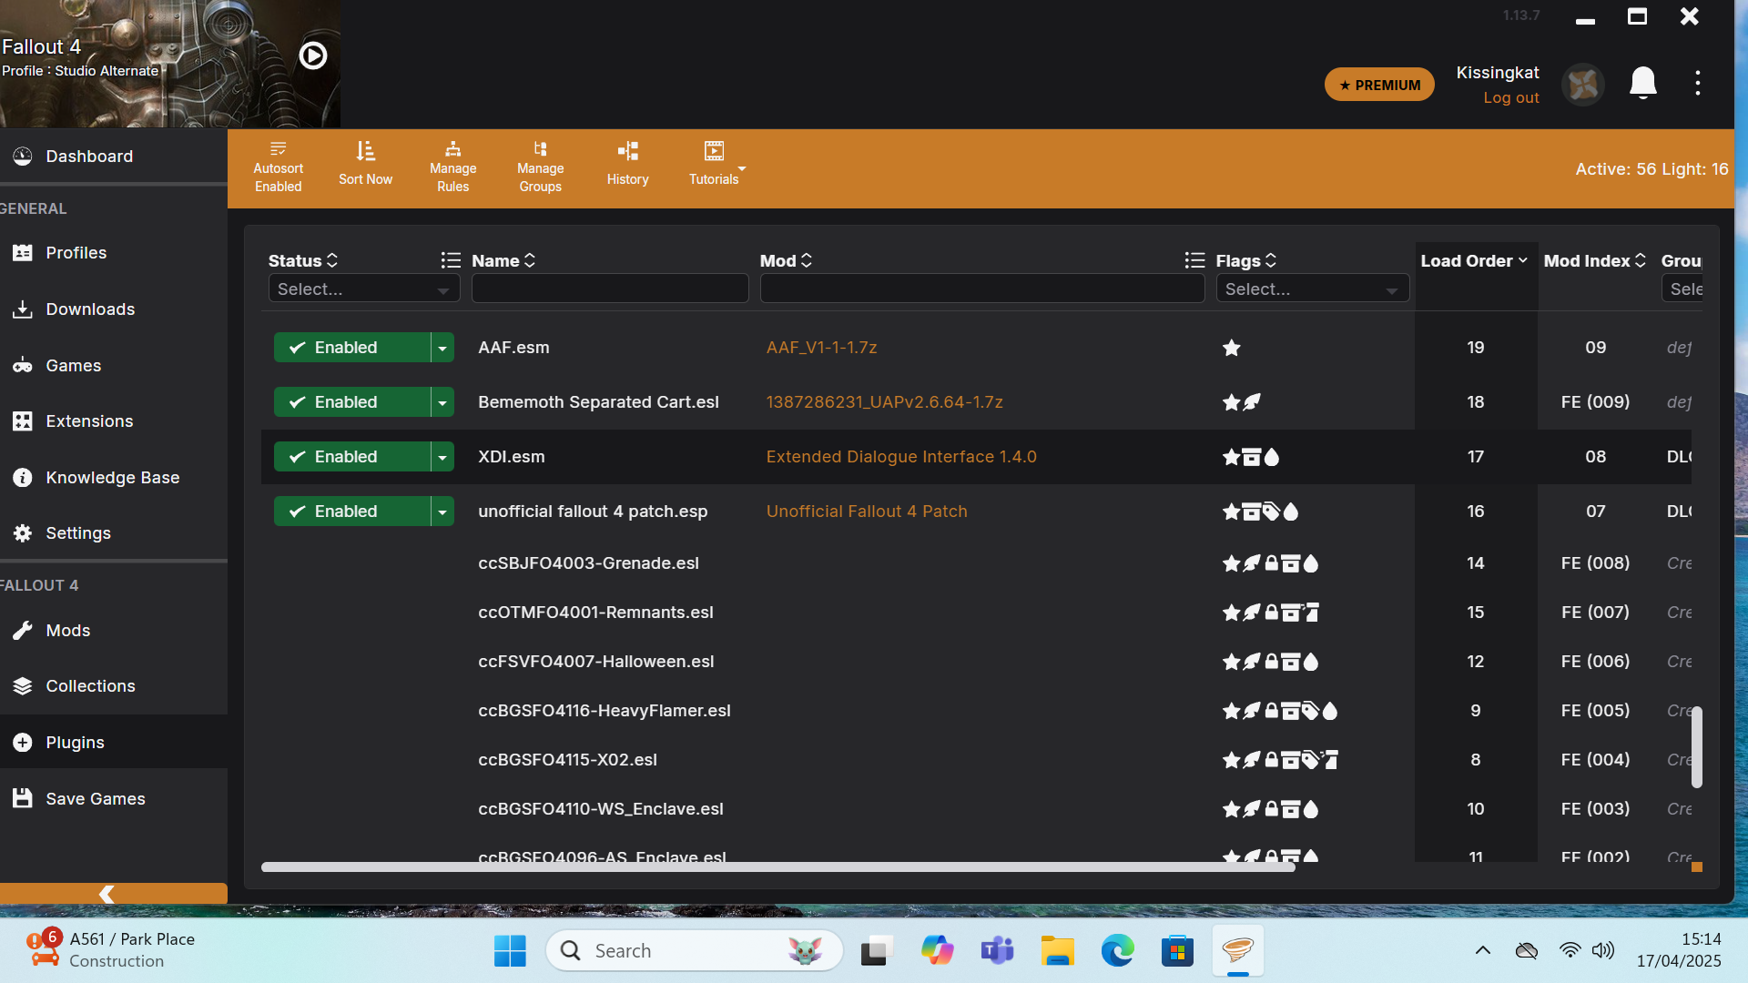The width and height of the screenshot is (1748, 983).
Task: Open the AAF_V1-1-1.7z mod link
Action: (821, 348)
